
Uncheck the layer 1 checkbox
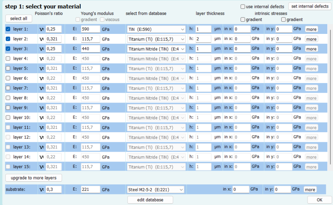point(8,29)
